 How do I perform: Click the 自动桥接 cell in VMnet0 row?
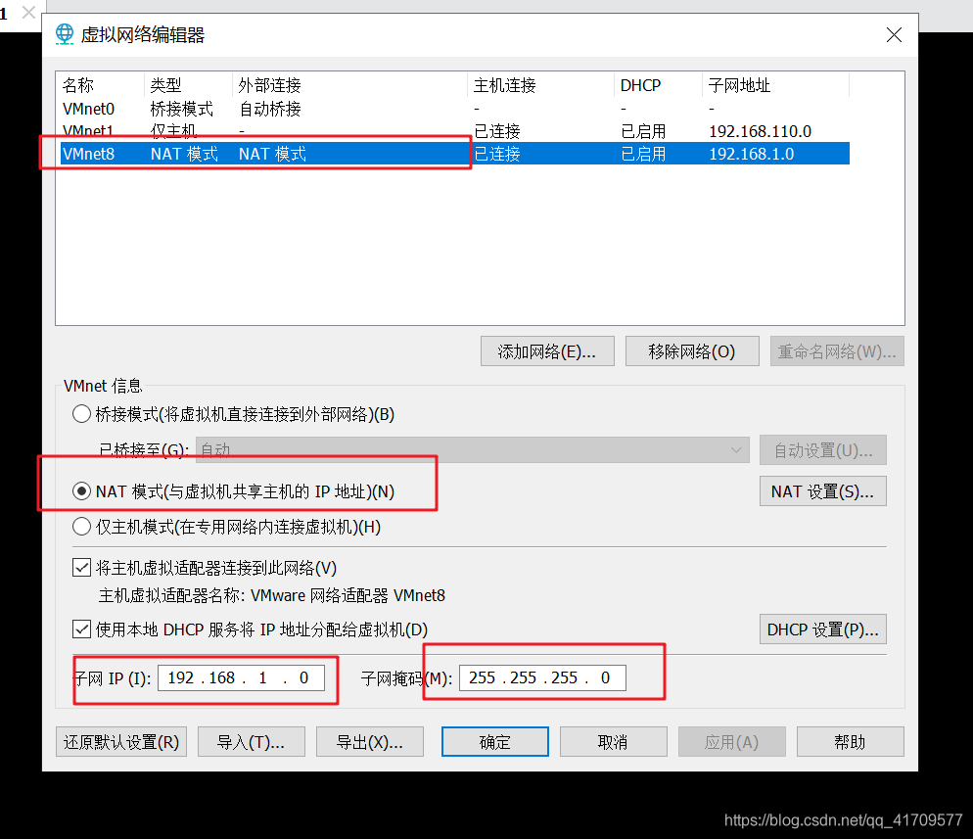[x=270, y=109]
